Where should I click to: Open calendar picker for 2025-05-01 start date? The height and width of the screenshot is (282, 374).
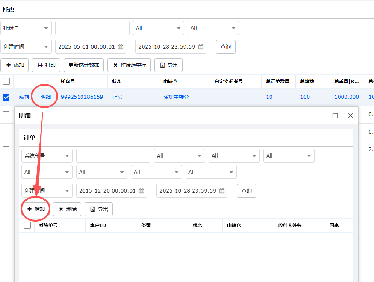click(121, 47)
